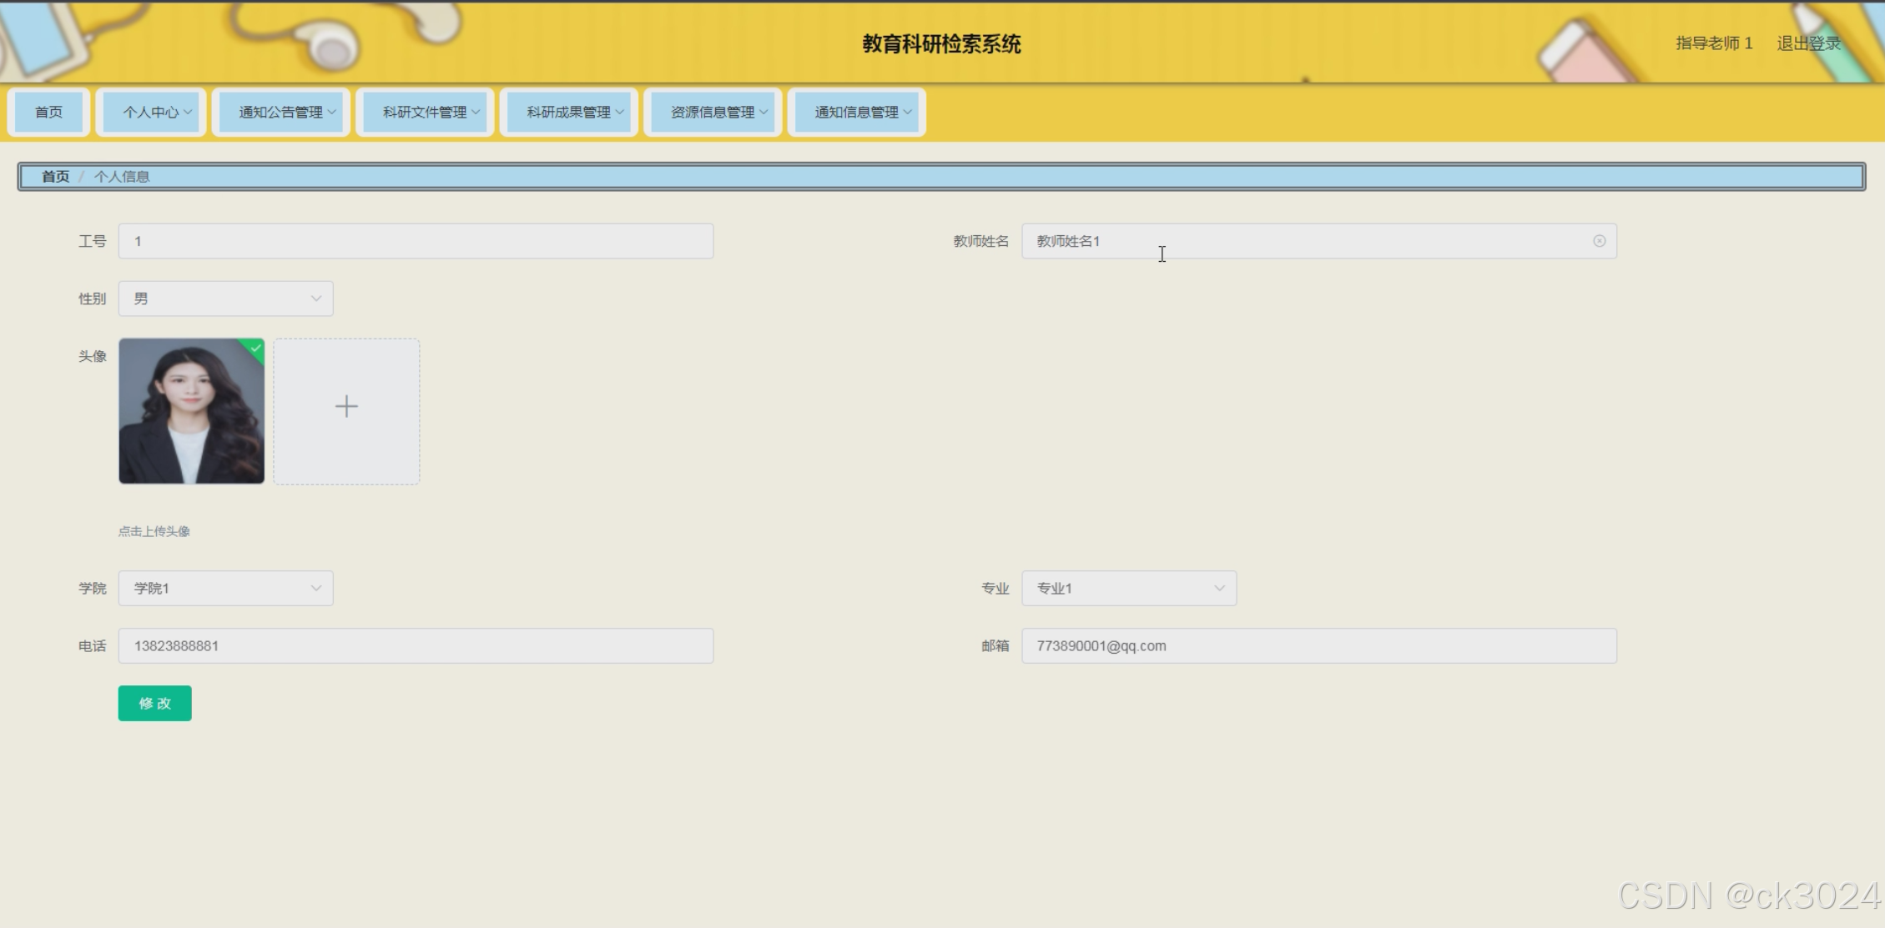Click the 个人信息 breadcrumb item

coord(122,177)
